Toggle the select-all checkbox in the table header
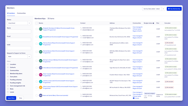Screen dimensions: 188x106 pyautogui.click(x=36, y=23)
